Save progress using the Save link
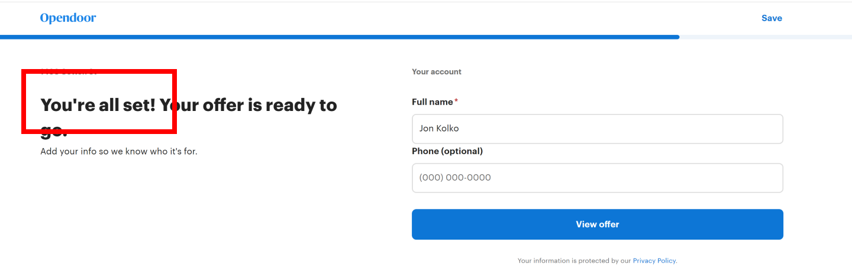Image resolution: width=852 pixels, height=268 pixels. (772, 18)
